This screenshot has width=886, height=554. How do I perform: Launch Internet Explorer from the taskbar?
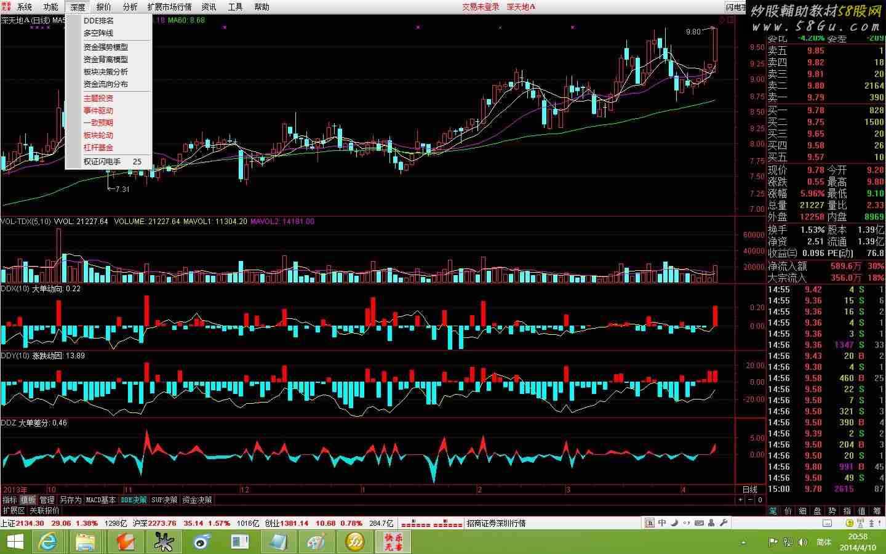tap(48, 542)
